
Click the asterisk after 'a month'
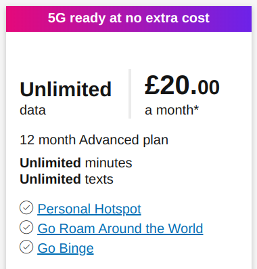196,108
